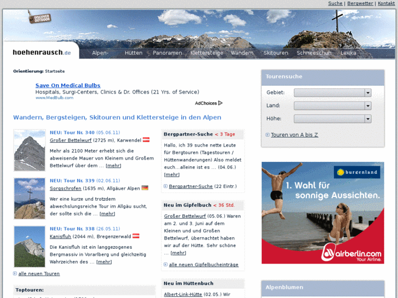
Task: Open the Sorgschrofen tour link
Action: (x=66, y=189)
